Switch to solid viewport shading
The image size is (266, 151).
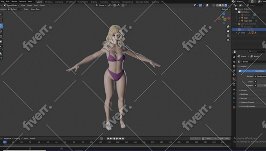(x=220, y=5)
